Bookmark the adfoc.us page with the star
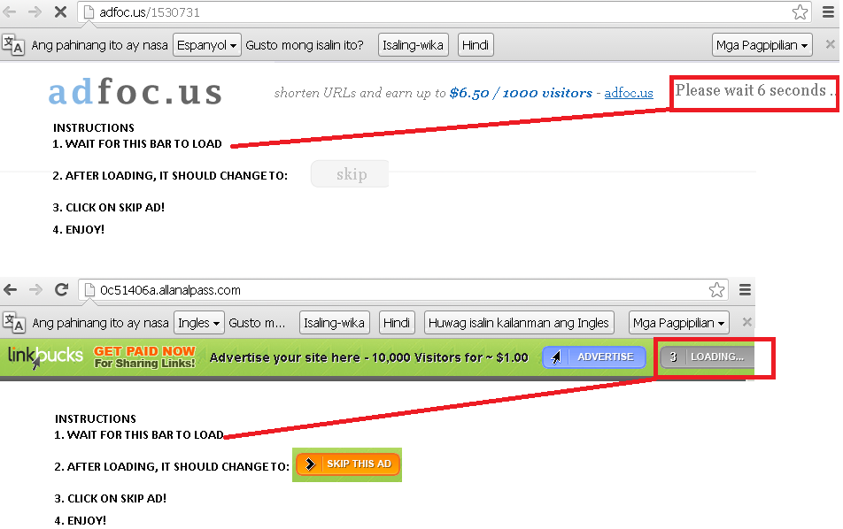 click(800, 11)
